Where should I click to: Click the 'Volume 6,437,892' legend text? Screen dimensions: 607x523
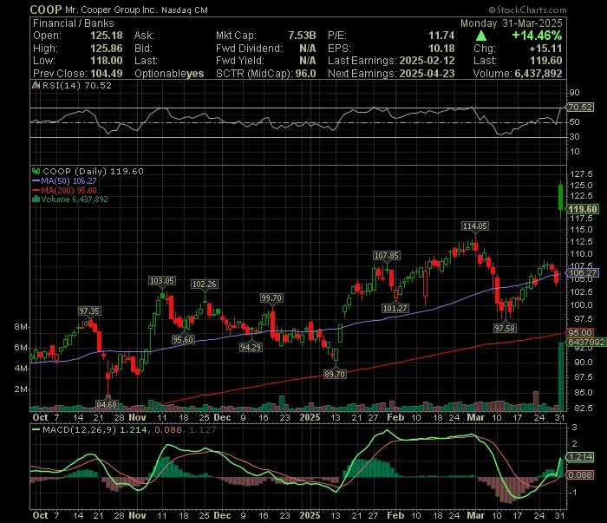[x=75, y=199]
